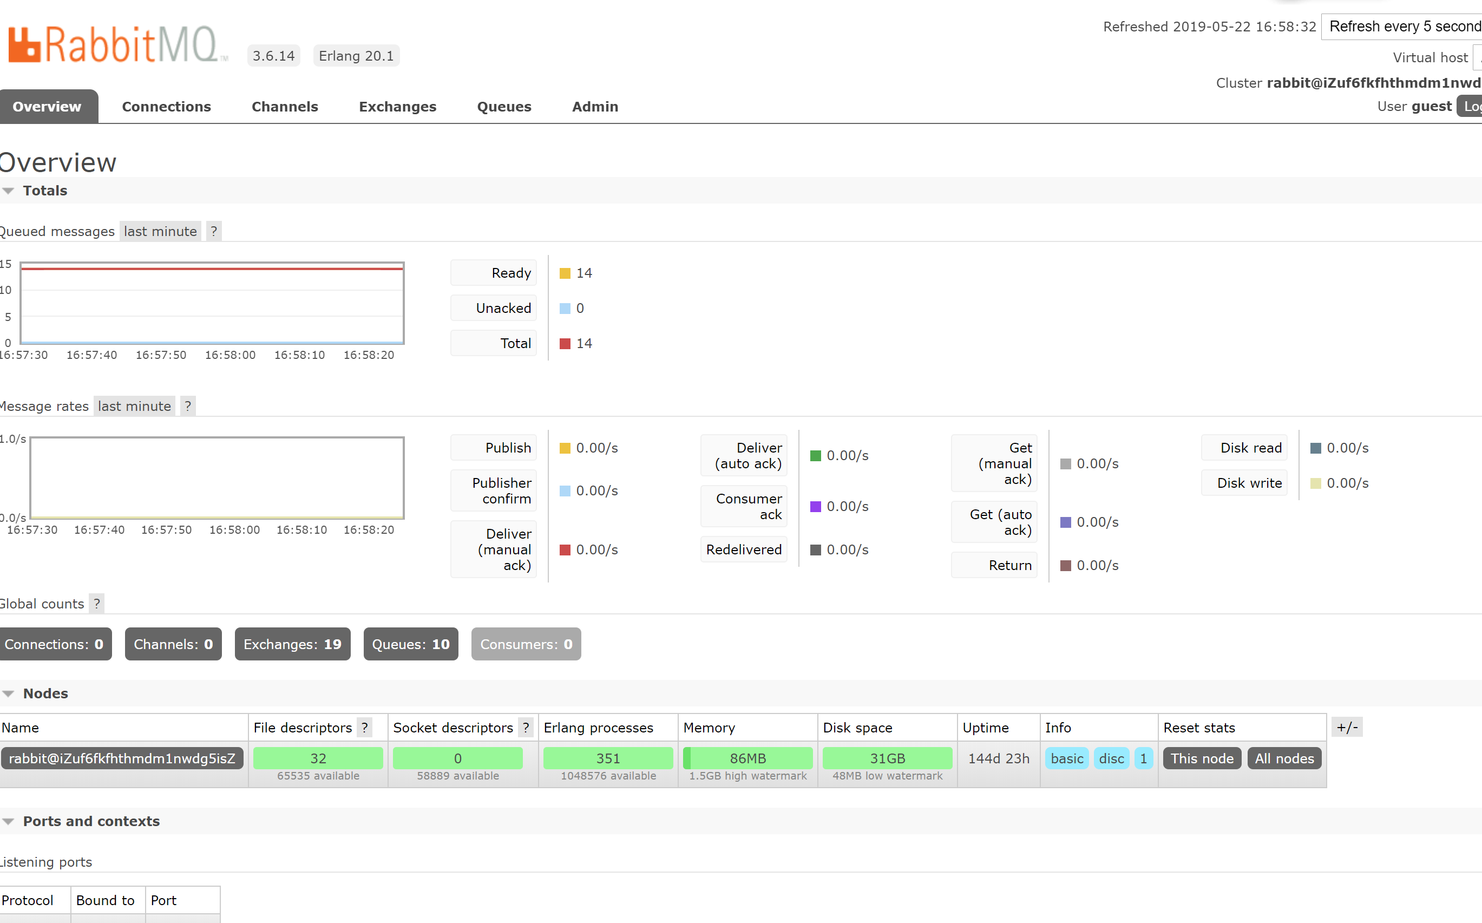
Task: Switch to the Connections tab
Action: coord(166,107)
